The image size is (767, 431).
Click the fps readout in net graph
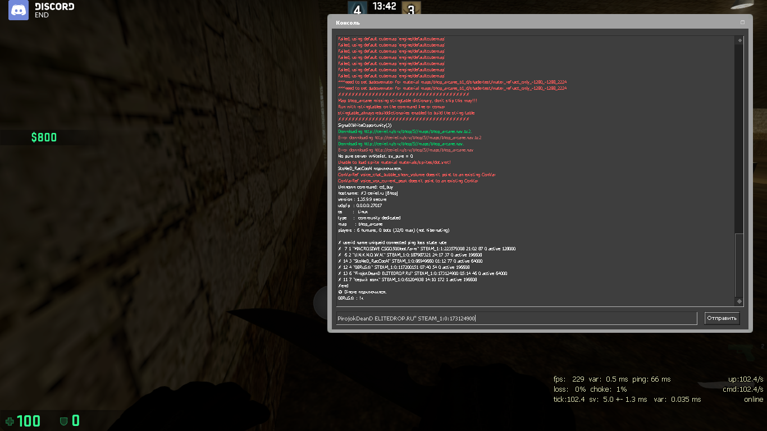coord(569,379)
